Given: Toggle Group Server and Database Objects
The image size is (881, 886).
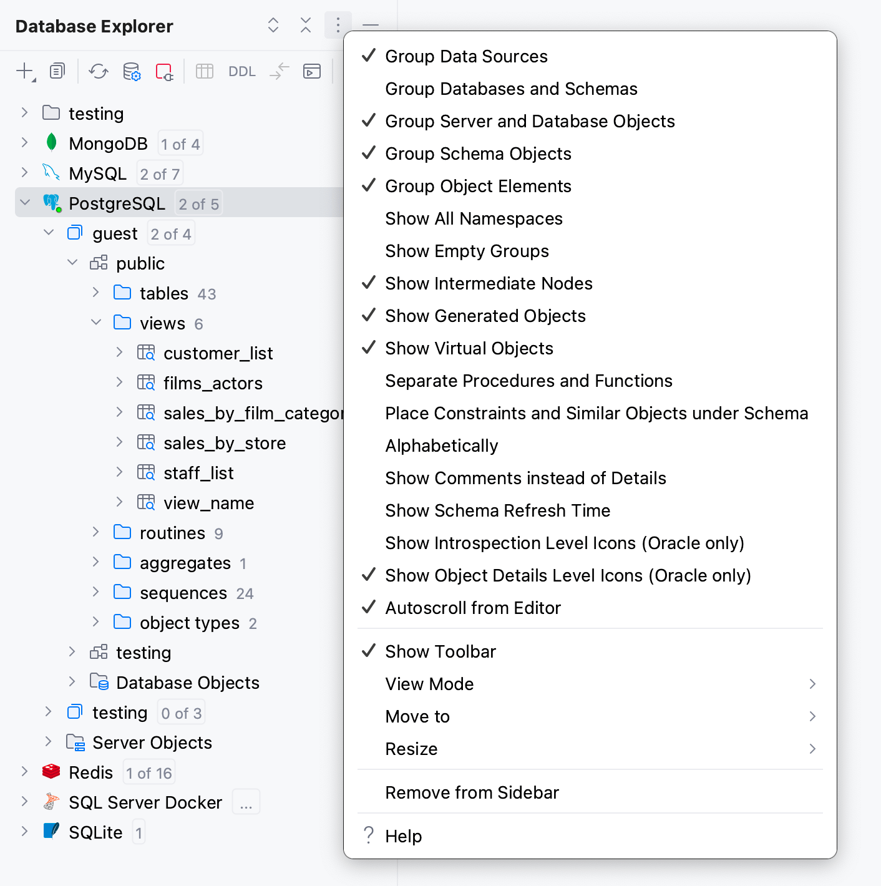Looking at the screenshot, I should 590,121.
